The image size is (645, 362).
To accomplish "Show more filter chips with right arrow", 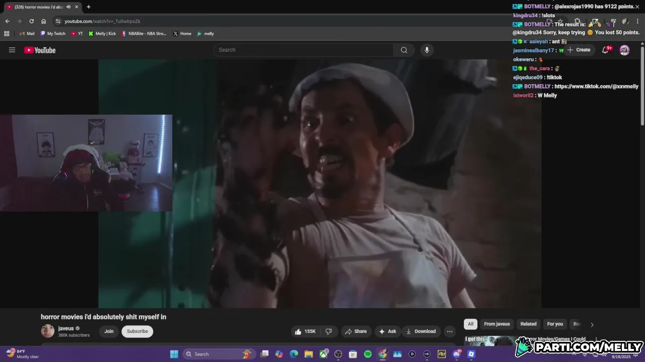I will [592, 324].
